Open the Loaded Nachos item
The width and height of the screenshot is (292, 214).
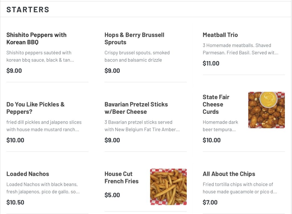click(x=28, y=174)
